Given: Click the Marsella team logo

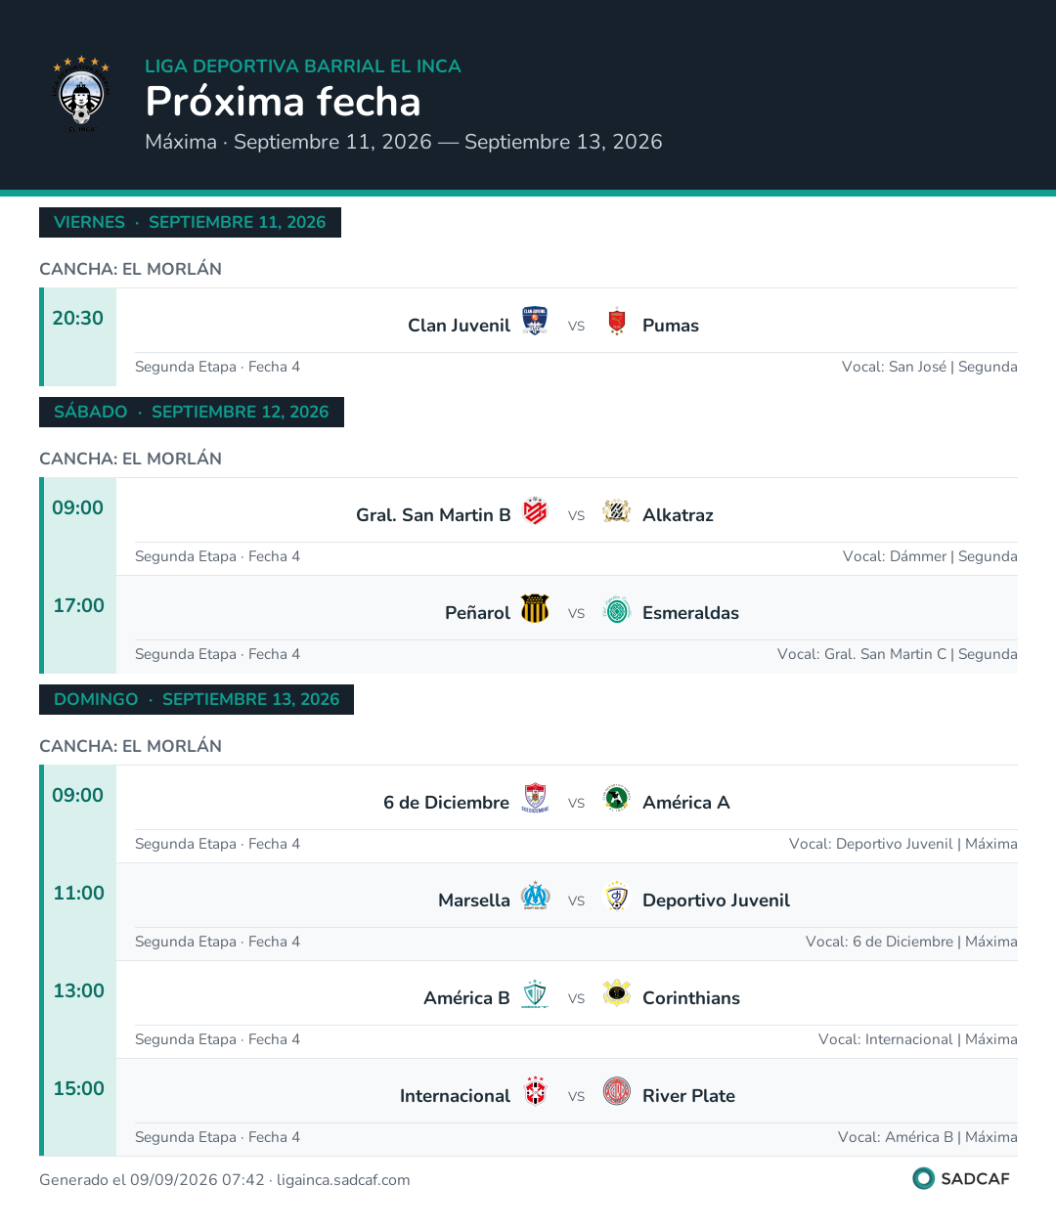Looking at the screenshot, I should coord(535,896).
